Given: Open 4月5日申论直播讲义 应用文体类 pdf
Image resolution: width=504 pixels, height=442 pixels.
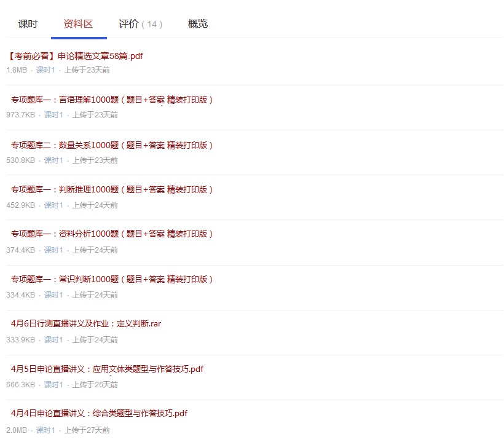Looking at the screenshot, I should click(107, 369).
